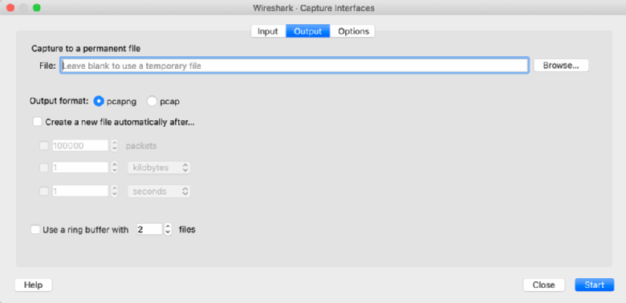Start the packet capture
Viewport: 626px width, 303px height.
pyautogui.click(x=595, y=285)
